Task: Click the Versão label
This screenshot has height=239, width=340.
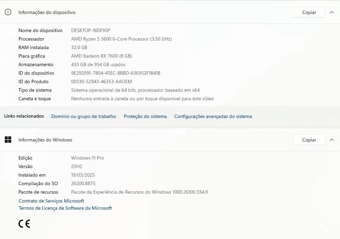Action: (25, 166)
